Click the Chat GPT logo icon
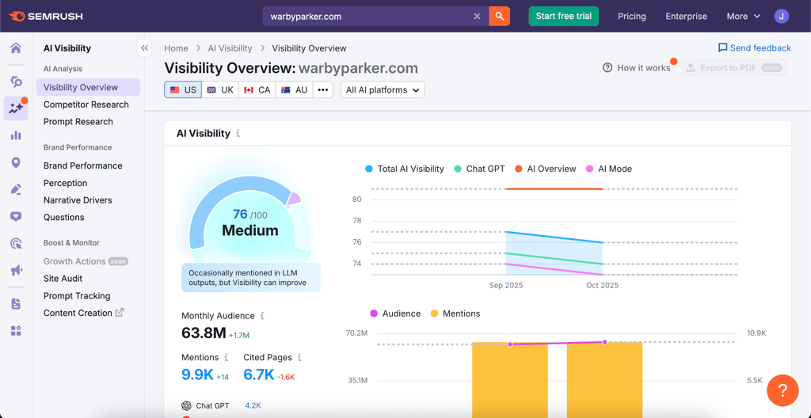 186,405
